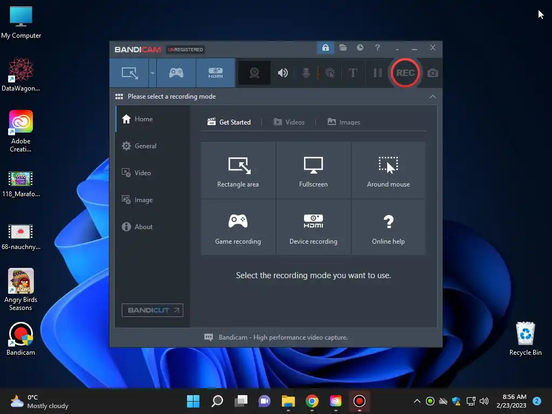The width and height of the screenshot is (552, 414).
Task: Select My Computer desktop icon
Action: [21, 23]
